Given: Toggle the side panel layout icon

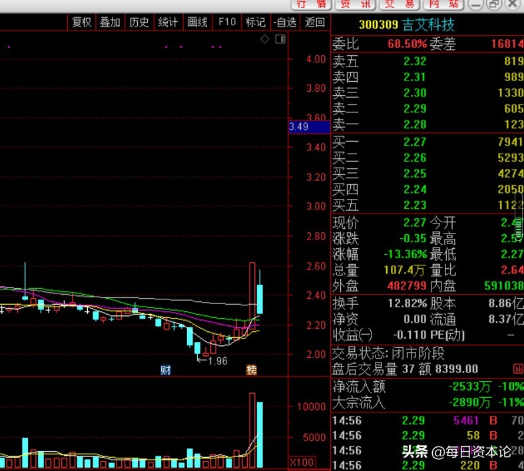Looking at the screenshot, I should [280, 39].
